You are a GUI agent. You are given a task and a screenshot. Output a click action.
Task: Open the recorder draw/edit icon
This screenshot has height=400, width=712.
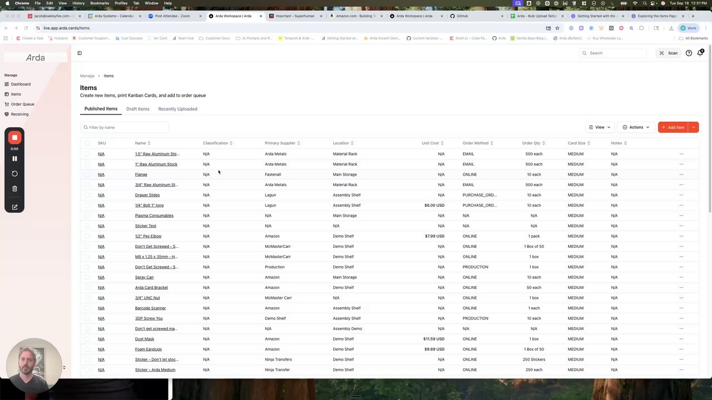14,207
